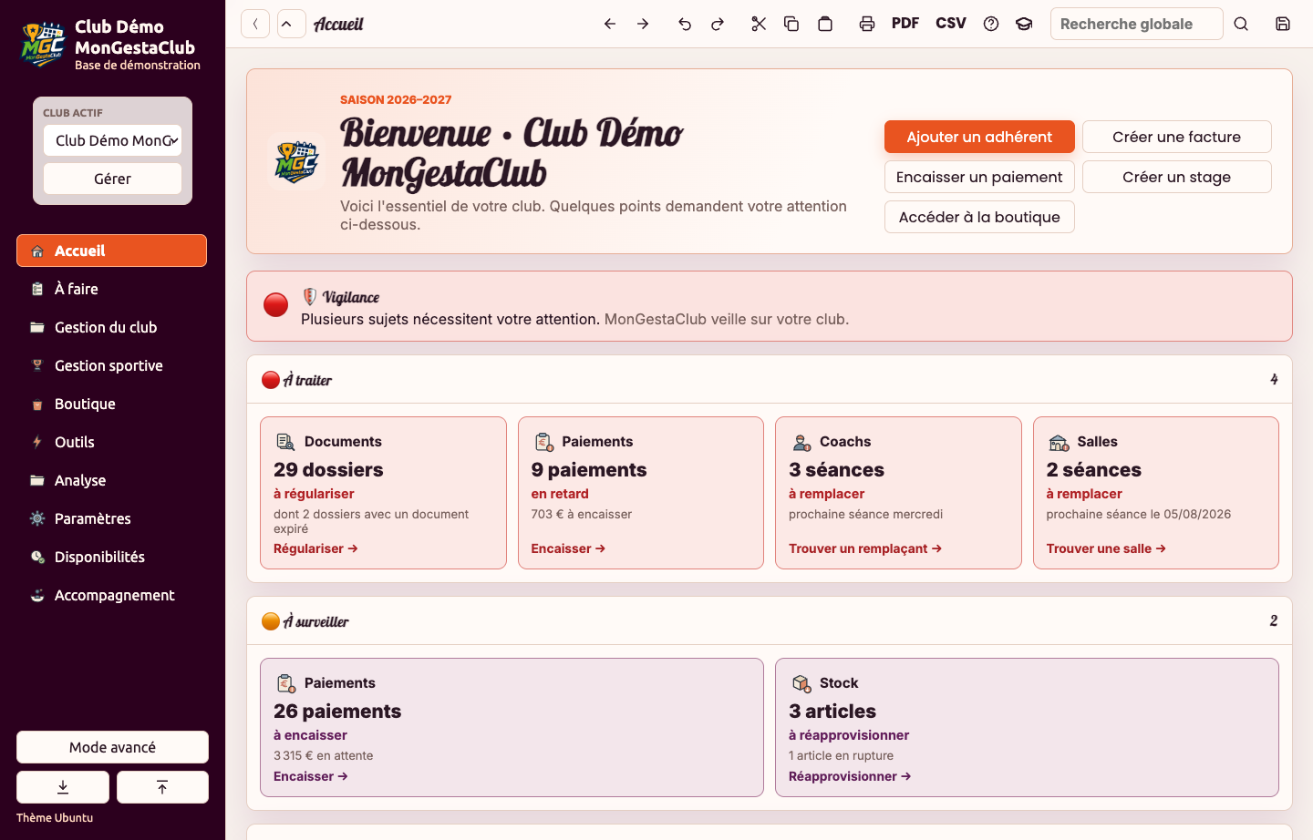Click Encaisser link under 26 paiements
The height and width of the screenshot is (840, 1313).
[x=311, y=776]
